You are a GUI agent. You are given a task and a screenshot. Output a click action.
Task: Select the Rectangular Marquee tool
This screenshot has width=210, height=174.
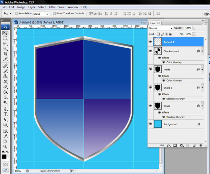pyautogui.click(x=5, y=38)
